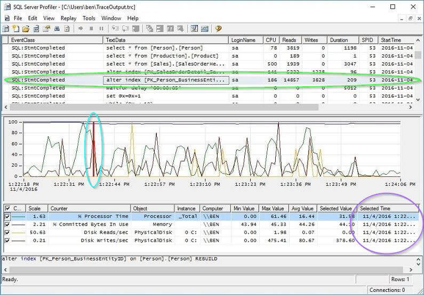Viewport: 424px width, 295px height.
Task: Click the EventClass column header
Action: tap(55, 40)
